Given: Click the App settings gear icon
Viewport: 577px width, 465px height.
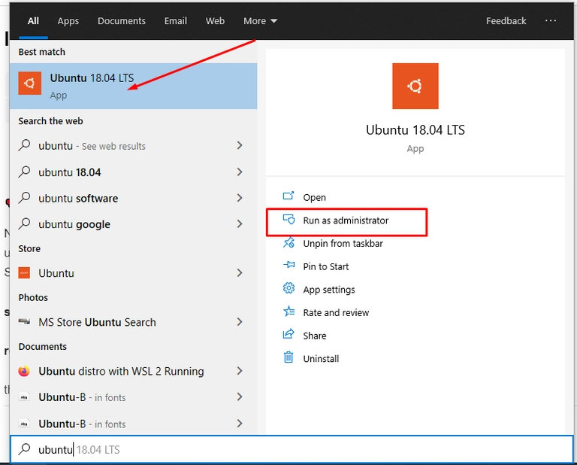Looking at the screenshot, I should click(288, 288).
